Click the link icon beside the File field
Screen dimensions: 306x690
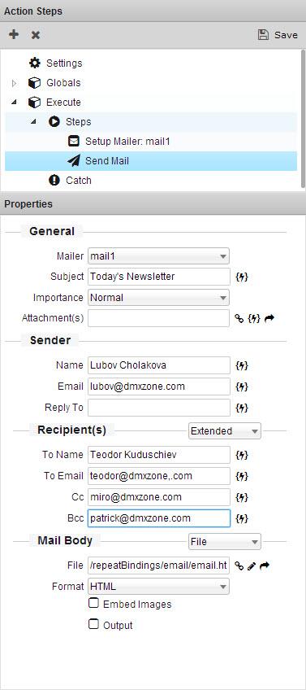pos(239,566)
